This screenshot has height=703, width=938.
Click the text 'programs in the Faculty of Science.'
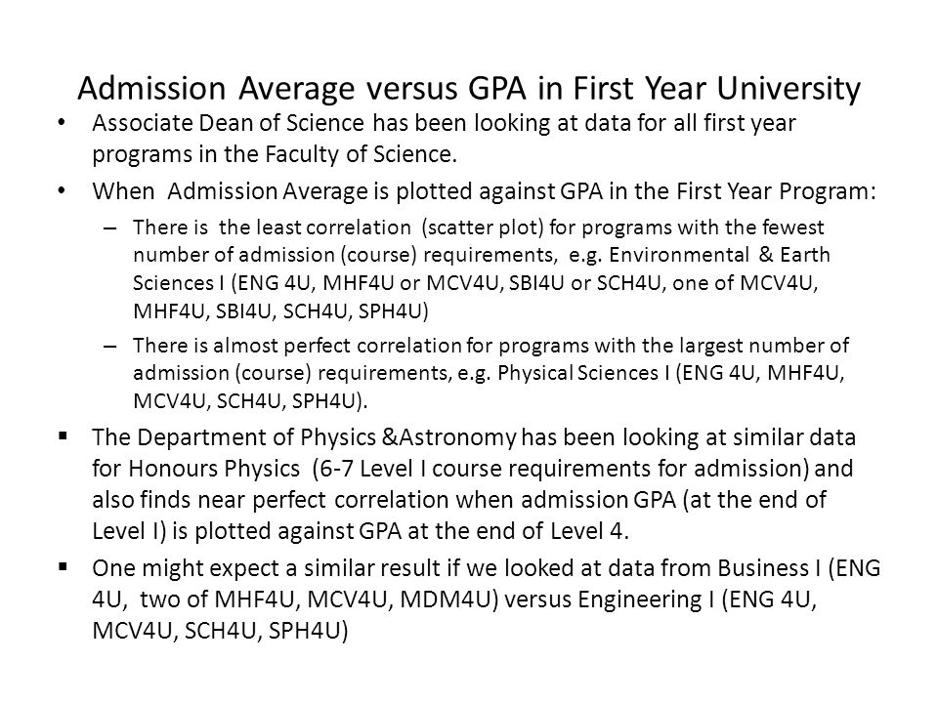(x=275, y=154)
